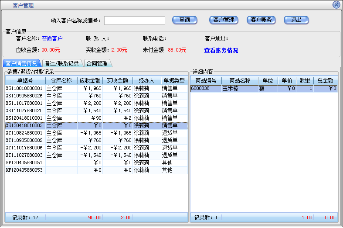The width and height of the screenshot is (343, 228).
Task: Switch to the 客户销售情况 tab
Action: pyautogui.click(x=21, y=63)
